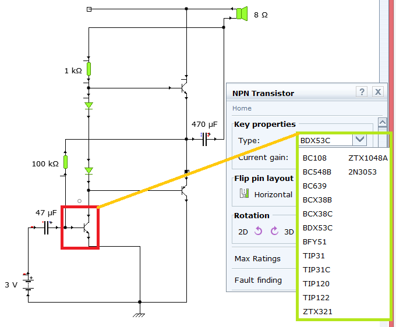Switch rotation mode to 3D

coord(289,232)
